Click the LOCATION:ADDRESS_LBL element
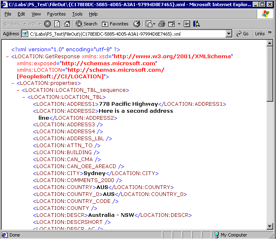 pos(72,139)
